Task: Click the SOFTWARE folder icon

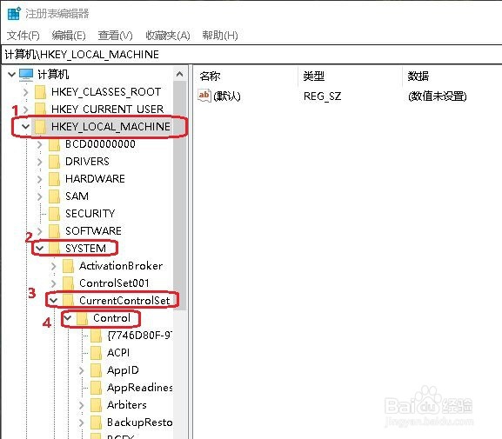Action: click(x=54, y=230)
